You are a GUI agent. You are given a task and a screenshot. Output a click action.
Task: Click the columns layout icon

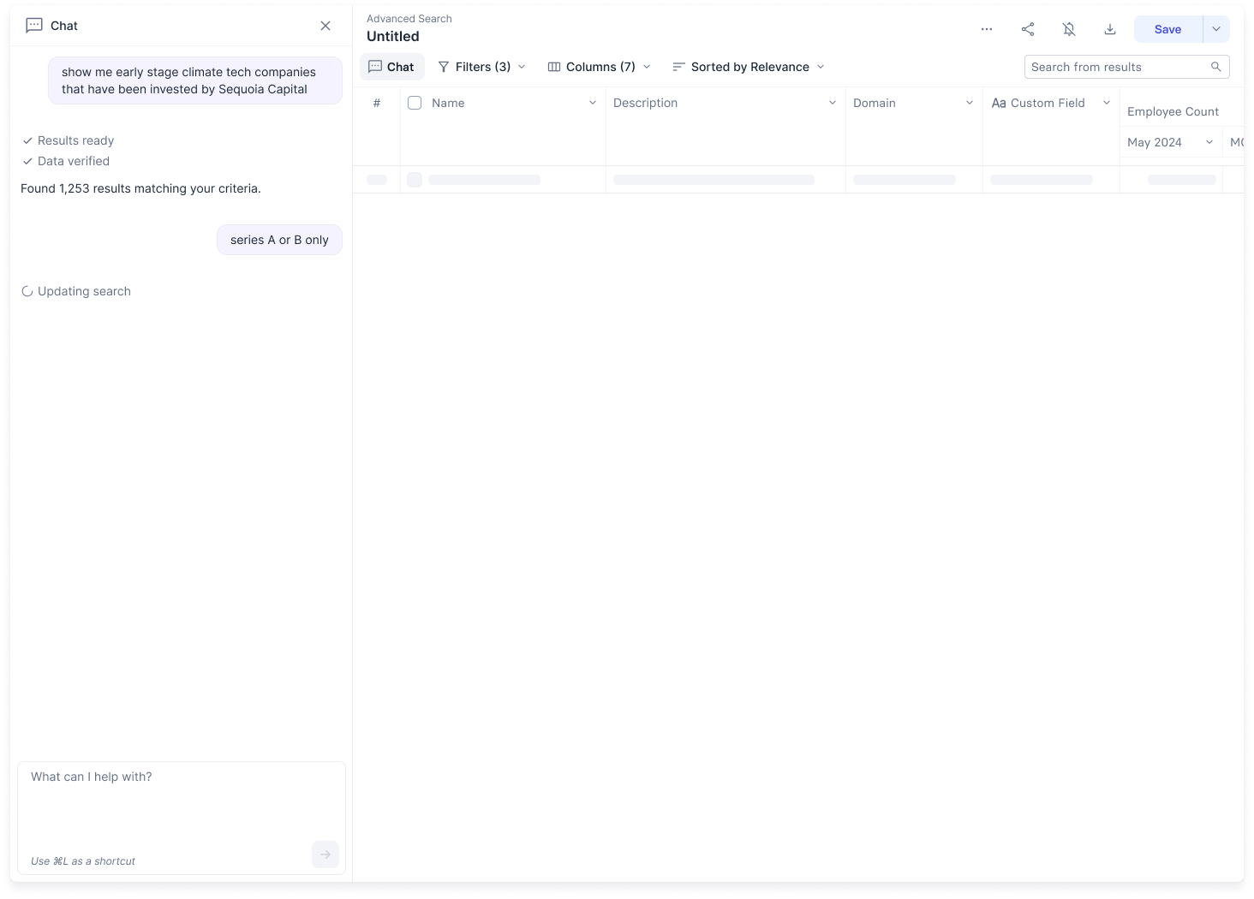(x=554, y=67)
